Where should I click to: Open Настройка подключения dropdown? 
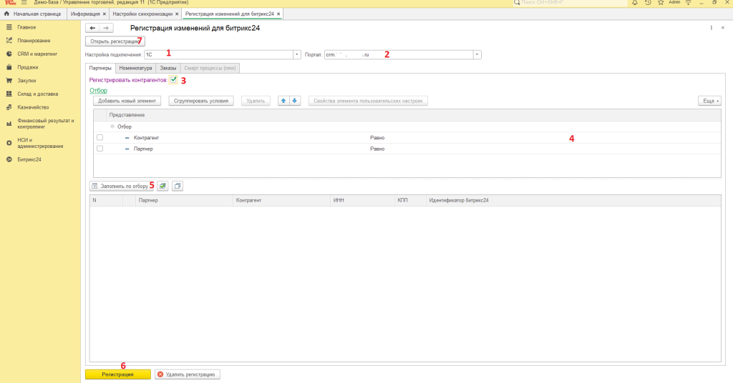(297, 54)
